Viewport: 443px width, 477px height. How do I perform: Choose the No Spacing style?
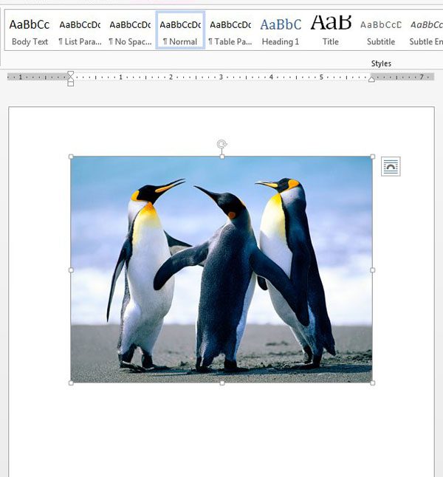(x=130, y=31)
